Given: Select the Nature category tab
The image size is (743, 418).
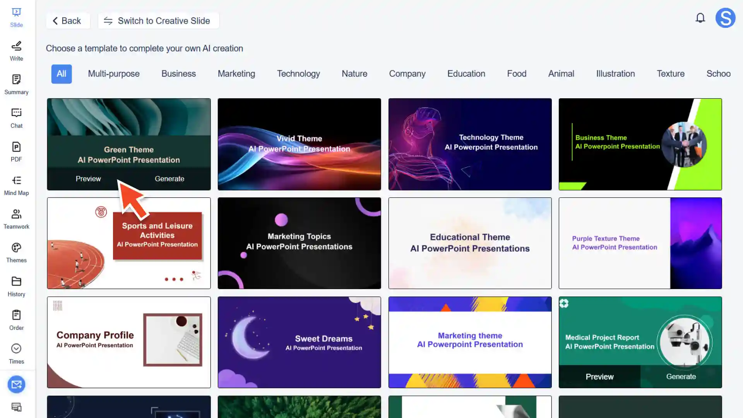Looking at the screenshot, I should click(x=354, y=74).
